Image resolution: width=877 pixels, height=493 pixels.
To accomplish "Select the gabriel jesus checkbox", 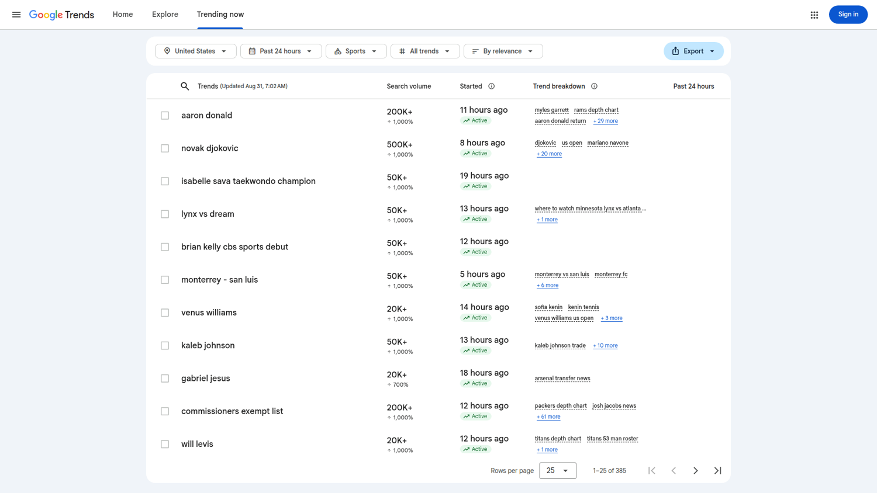I will (x=165, y=379).
